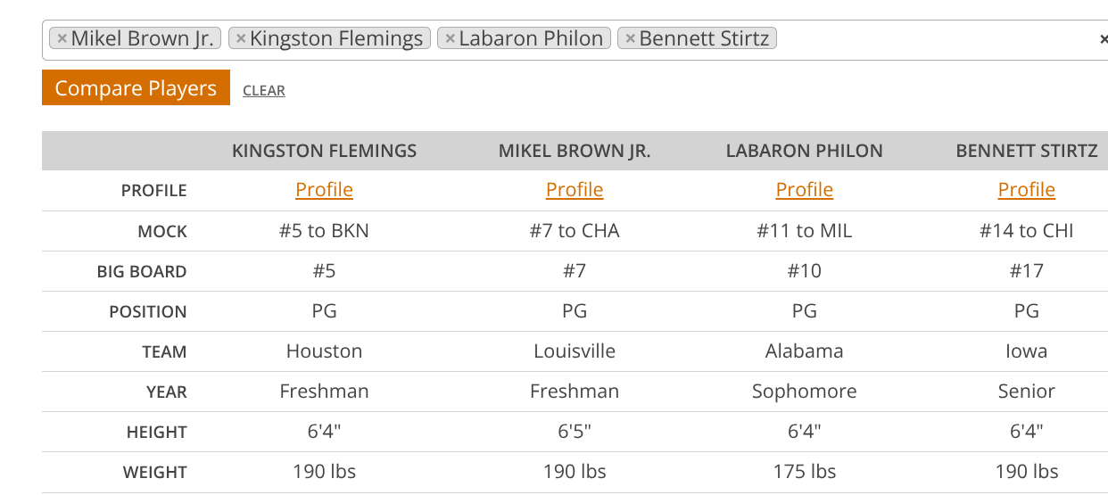Select the Kingston Flemings tag label
This screenshot has height=495, width=1108.
click(x=336, y=39)
